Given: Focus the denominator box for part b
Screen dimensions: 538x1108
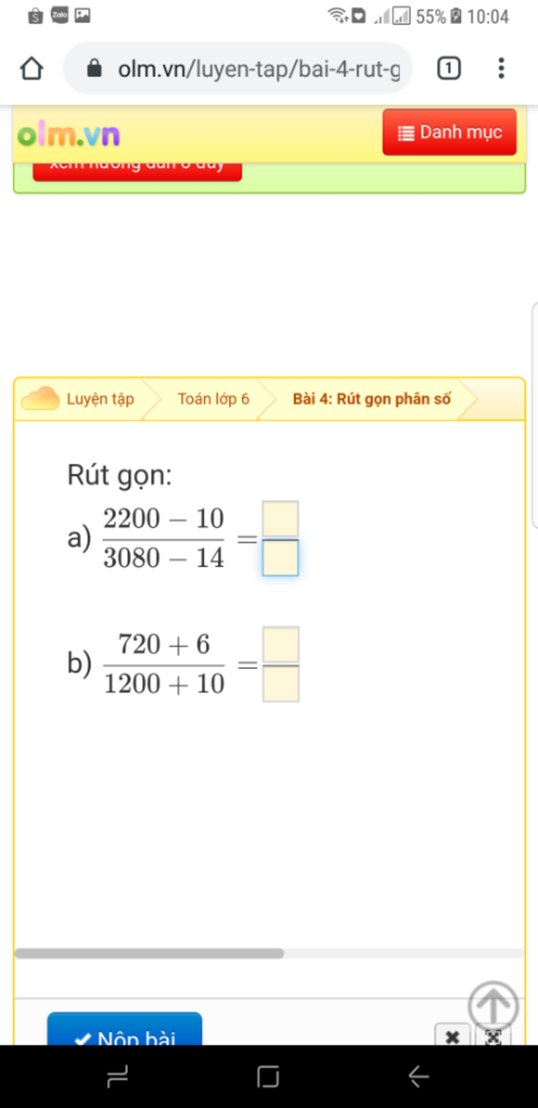Looking at the screenshot, I should [x=281, y=683].
